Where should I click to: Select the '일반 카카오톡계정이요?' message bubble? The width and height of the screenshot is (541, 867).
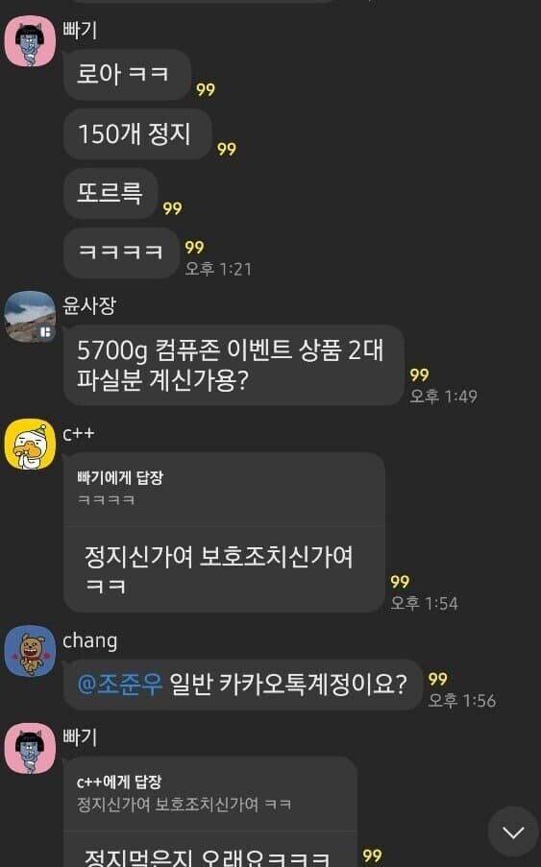point(243,685)
